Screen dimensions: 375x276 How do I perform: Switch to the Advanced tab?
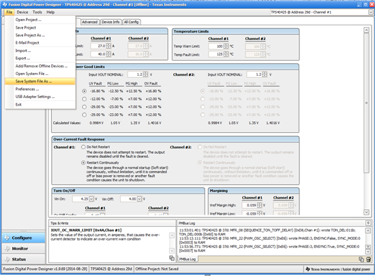click(x=90, y=22)
